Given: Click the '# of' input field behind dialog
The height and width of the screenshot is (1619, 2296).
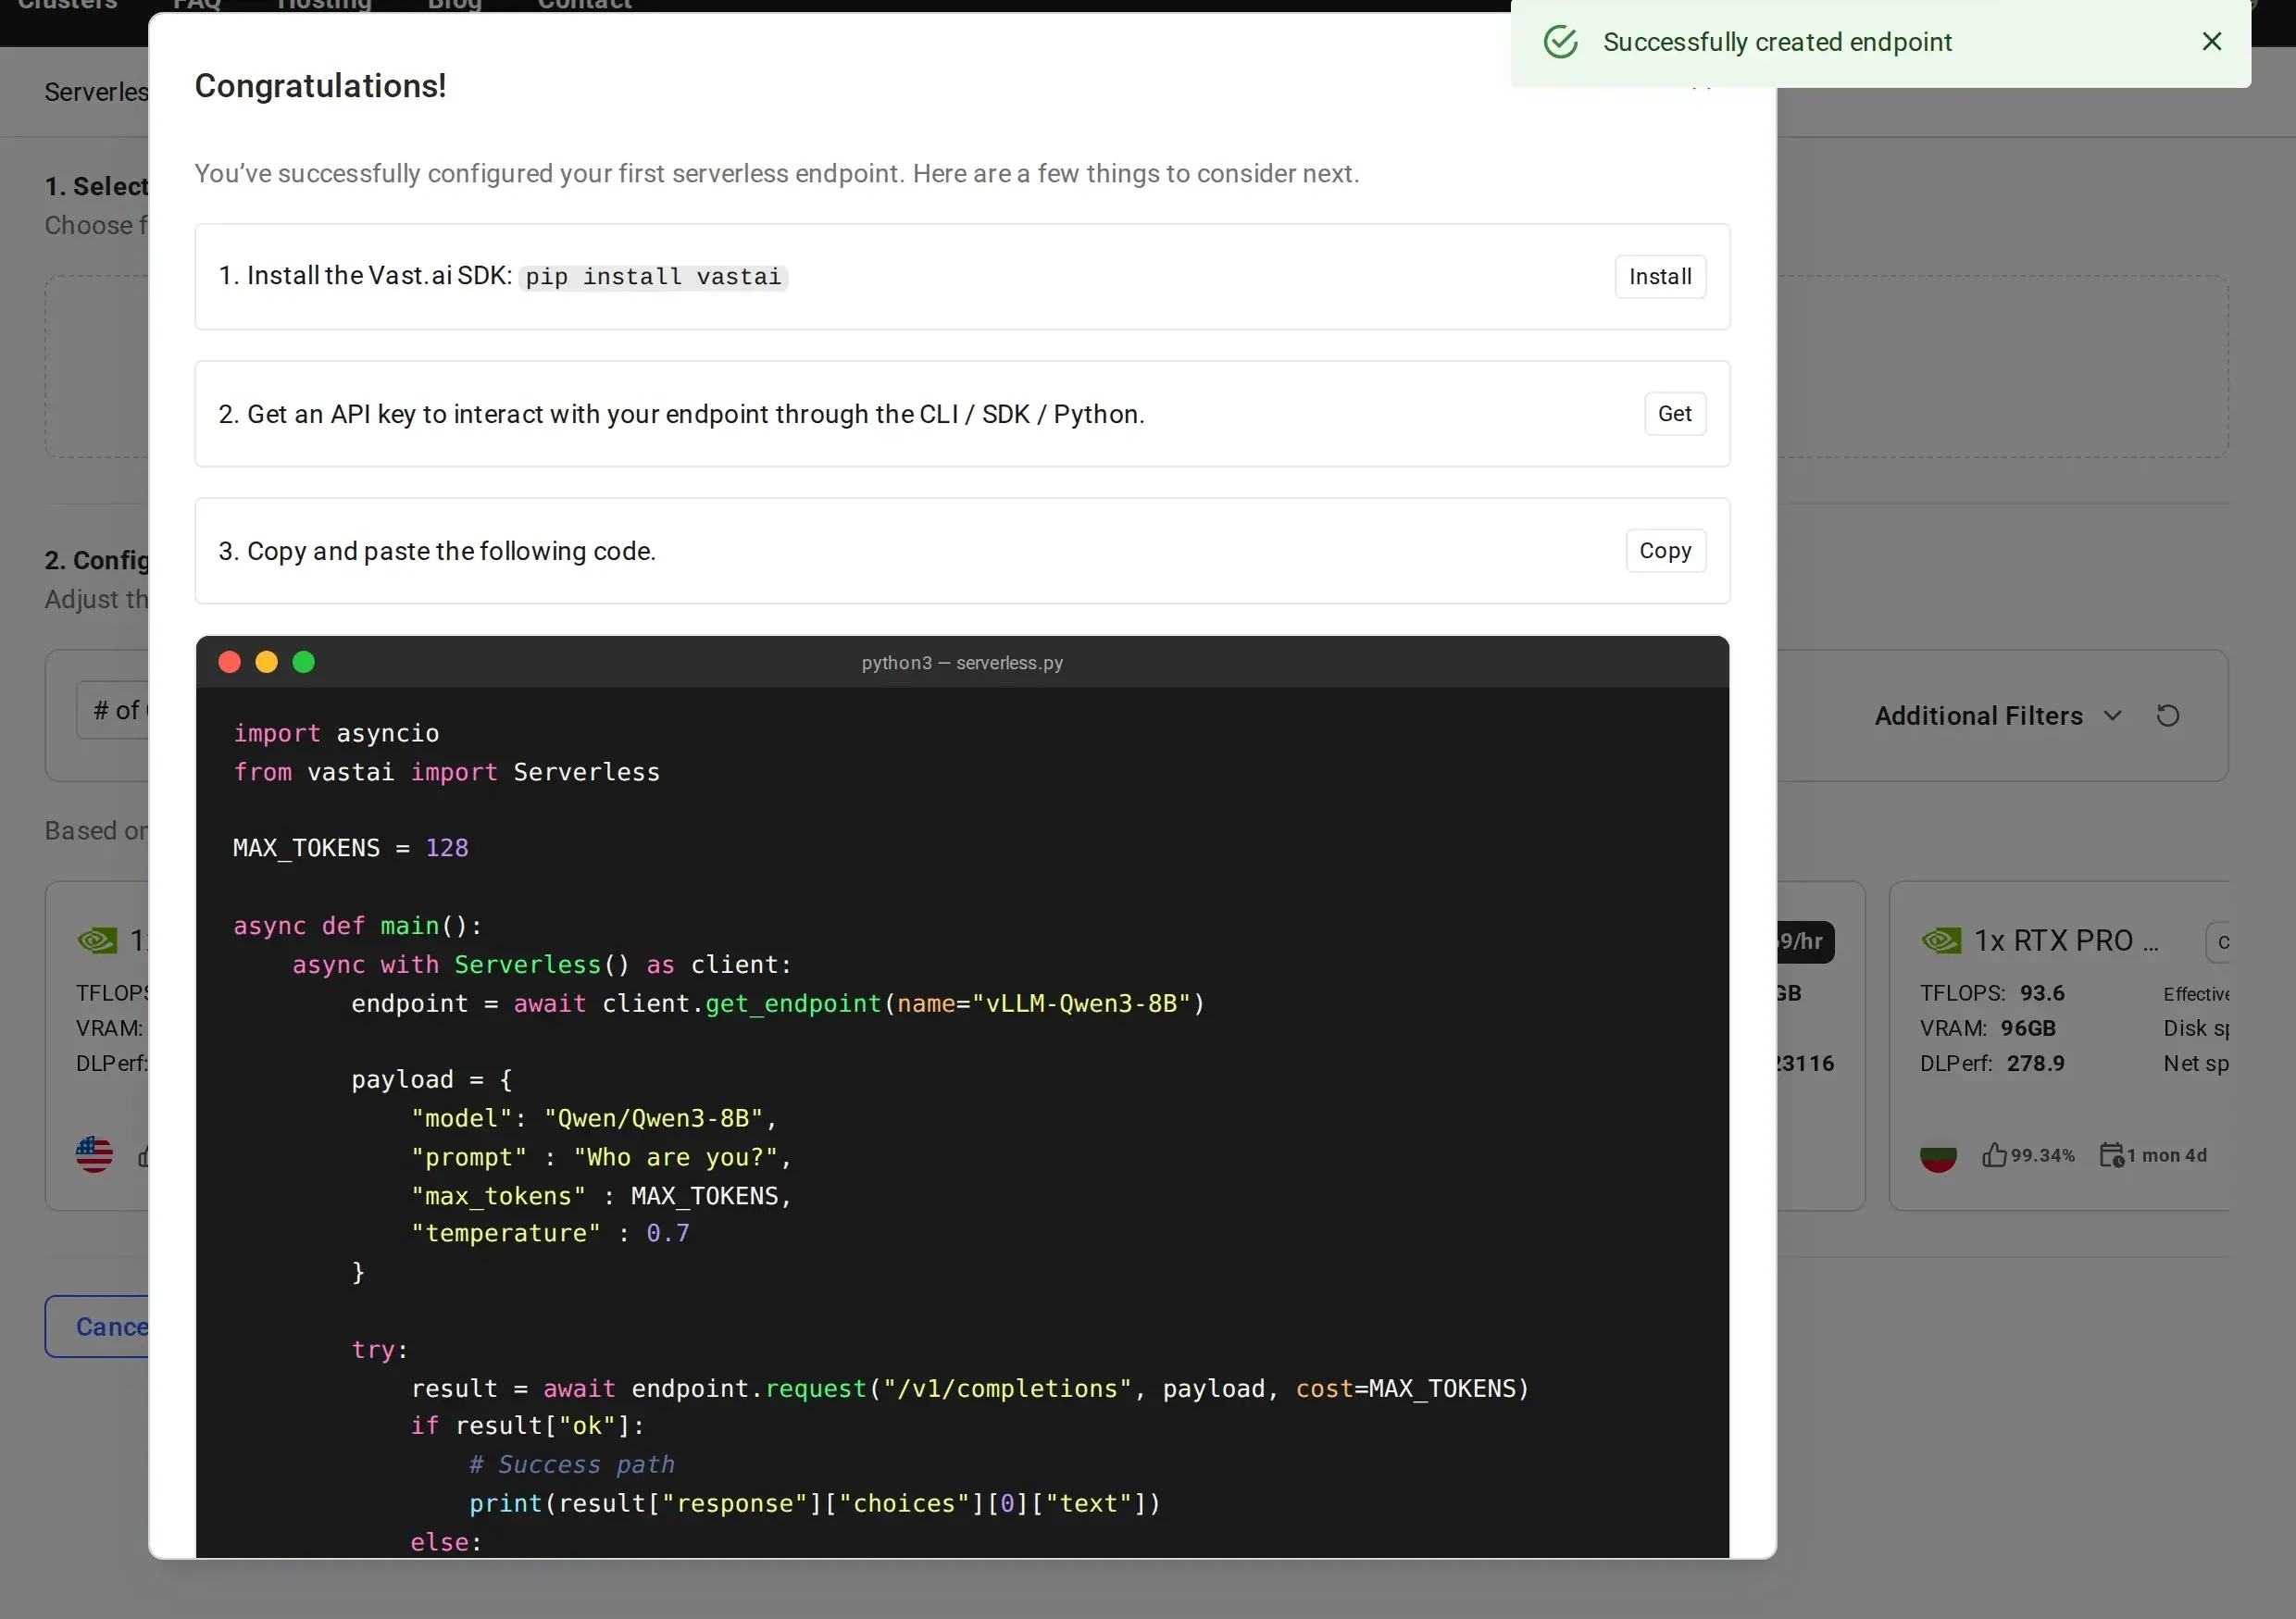Looking at the screenshot, I should [x=112, y=710].
